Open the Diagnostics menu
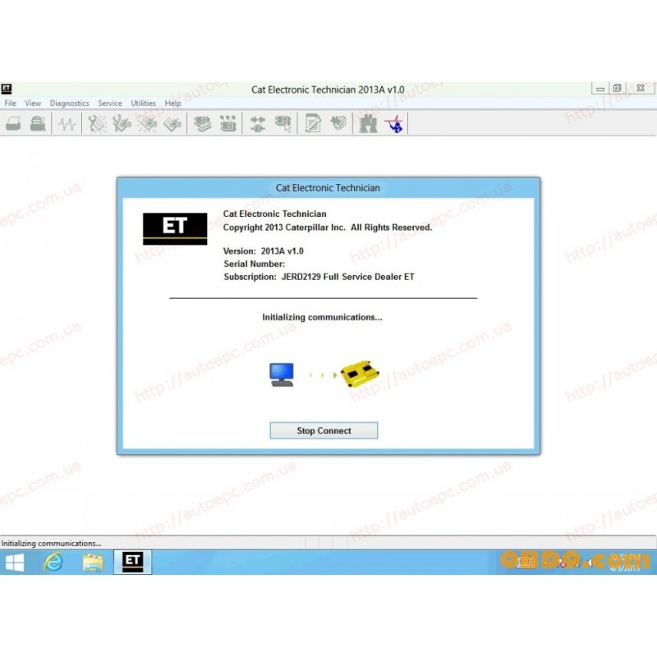Image resolution: width=657 pixels, height=657 pixels. pos(69,103)
